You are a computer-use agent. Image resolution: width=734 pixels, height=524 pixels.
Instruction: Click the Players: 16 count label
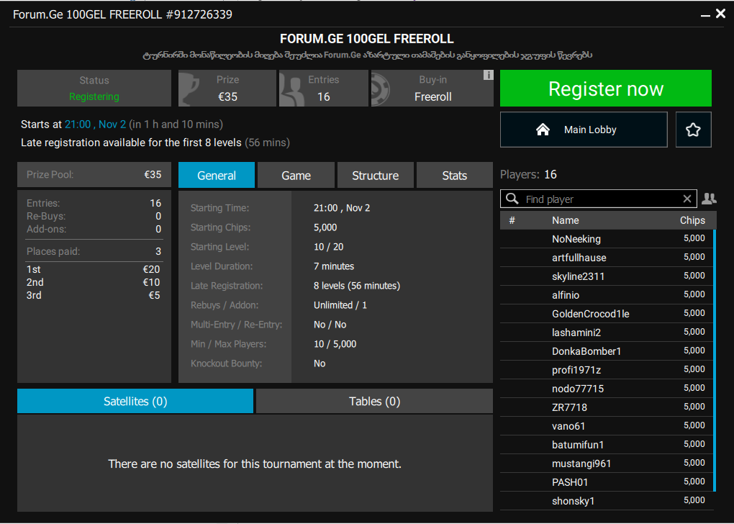(528, 175)
